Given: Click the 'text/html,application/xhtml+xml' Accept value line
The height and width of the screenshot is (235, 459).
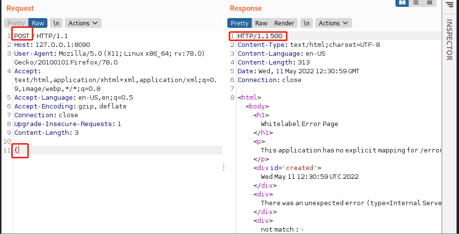Looking at the screenshot, I should pyautogui.click(x=116, y=80).
